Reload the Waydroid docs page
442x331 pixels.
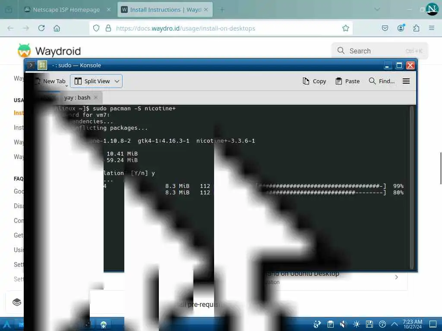click(41, 28)
